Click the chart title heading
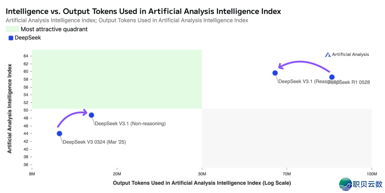 143,11
